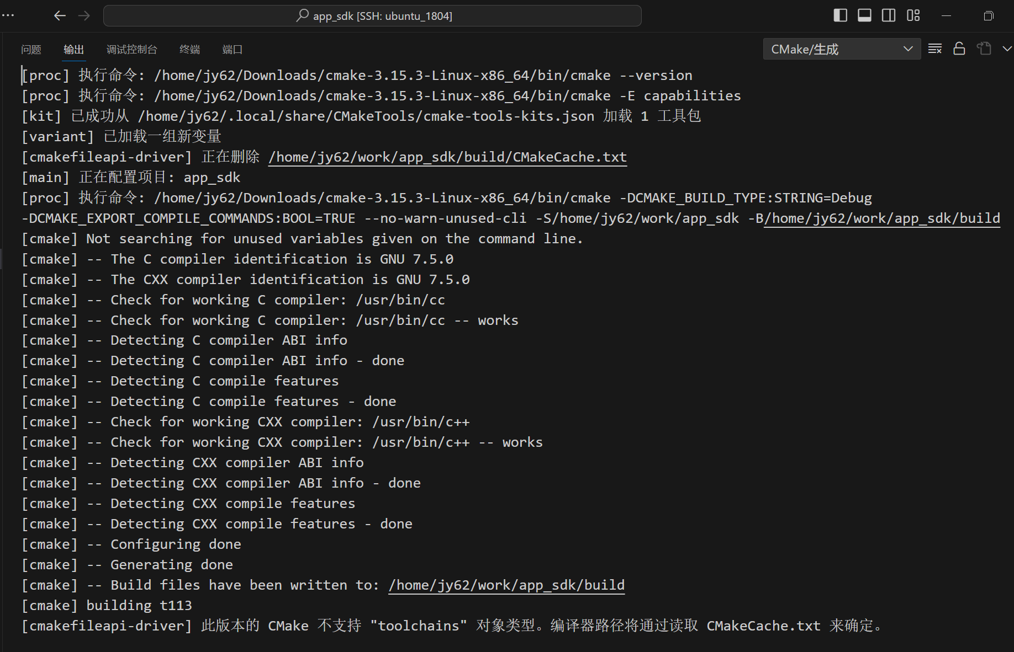
Task: Toggle the bottom panel visibility
Action: click(x=864, y=15)
